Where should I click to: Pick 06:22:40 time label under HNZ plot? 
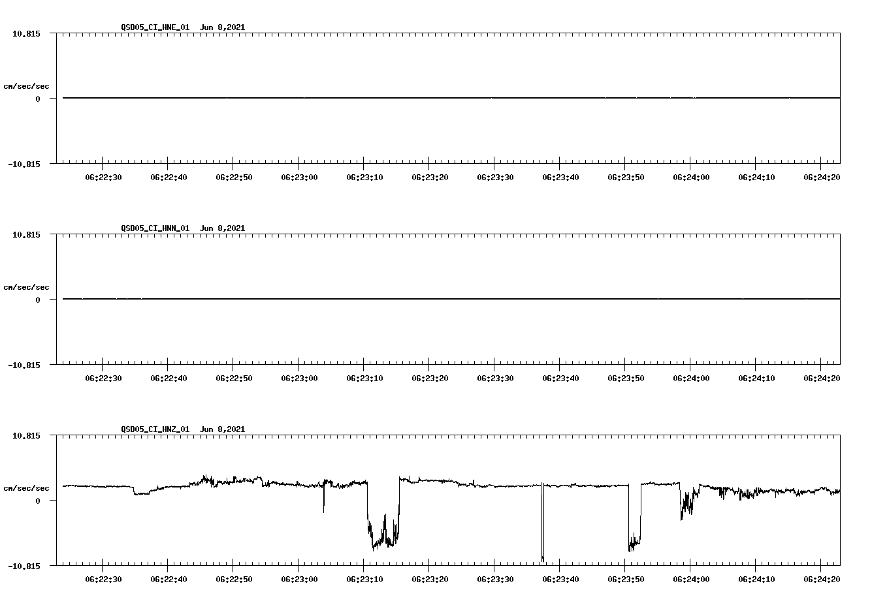click(x=169, y=580)
